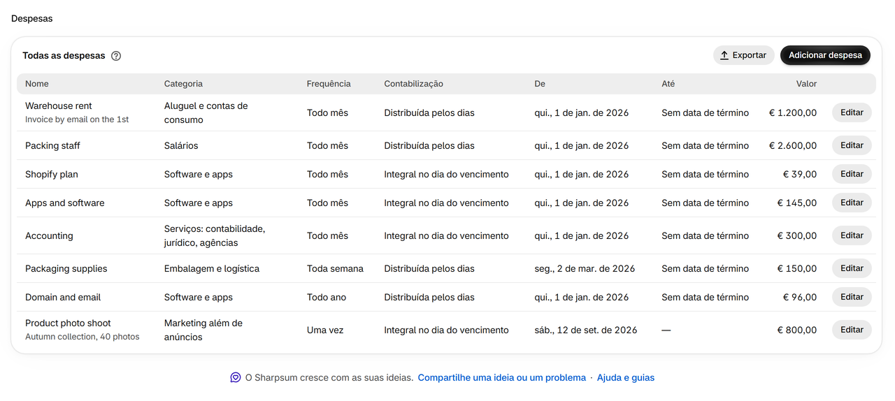Click the Salários category cell
This screenshot has height=401, width=895.
tap(181, 145)
